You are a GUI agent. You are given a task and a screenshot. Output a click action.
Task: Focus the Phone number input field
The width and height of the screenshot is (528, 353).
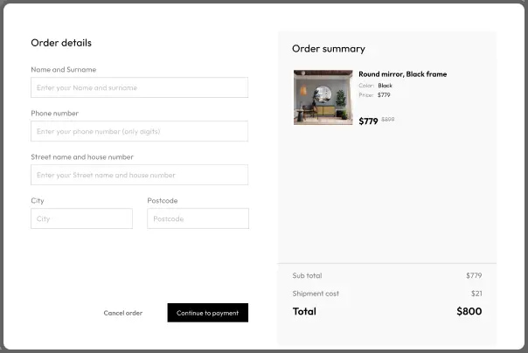[139, 131]
